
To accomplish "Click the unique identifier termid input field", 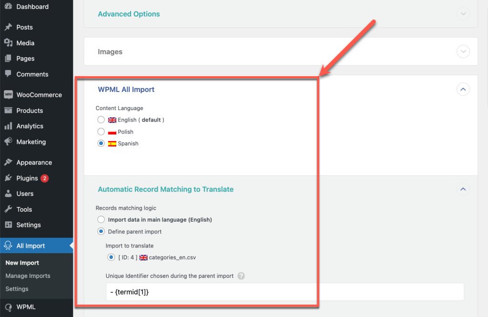I will pyautogui.click(x=285, y=292).
